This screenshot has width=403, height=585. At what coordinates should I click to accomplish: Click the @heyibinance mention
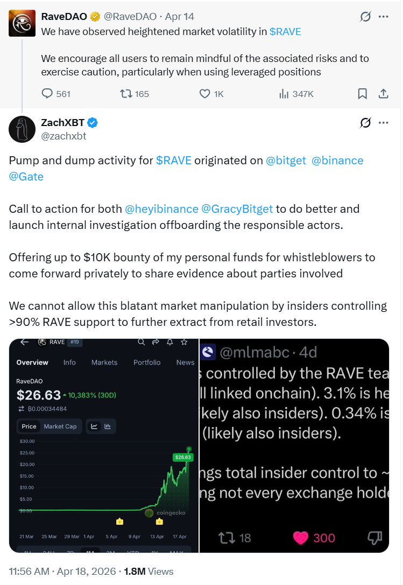161,208
